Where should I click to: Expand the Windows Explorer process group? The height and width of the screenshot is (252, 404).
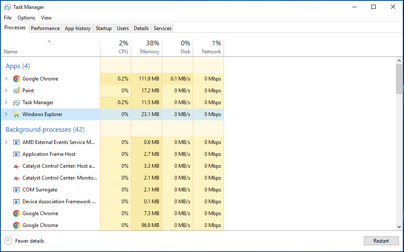(x=6, y=114)
